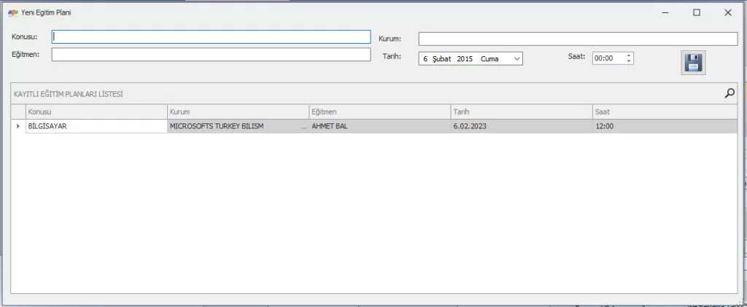The width and height of the screenshot is (747, 307).
Task: Click the Eğitmen column header
Action: click(x=379, y=112)
